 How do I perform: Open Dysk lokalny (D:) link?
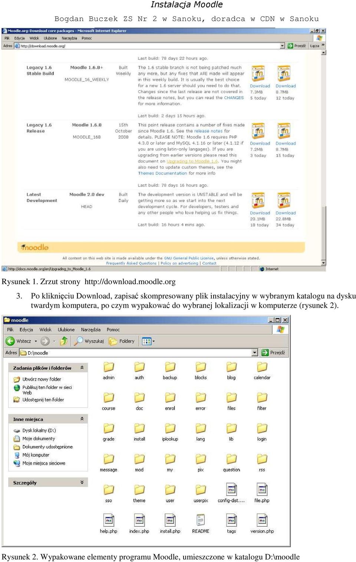point(39,431)
